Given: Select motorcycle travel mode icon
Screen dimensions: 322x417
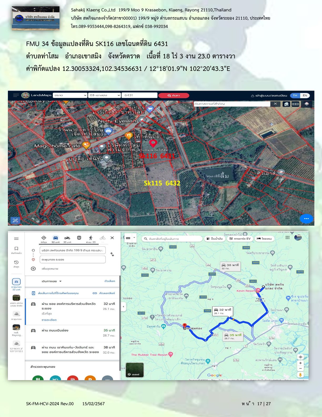Looking at the screenshot, I should click(x=67, y=238).
